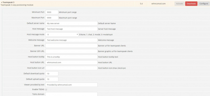
Task: Click the Host button icon url field
Action: 71,68
